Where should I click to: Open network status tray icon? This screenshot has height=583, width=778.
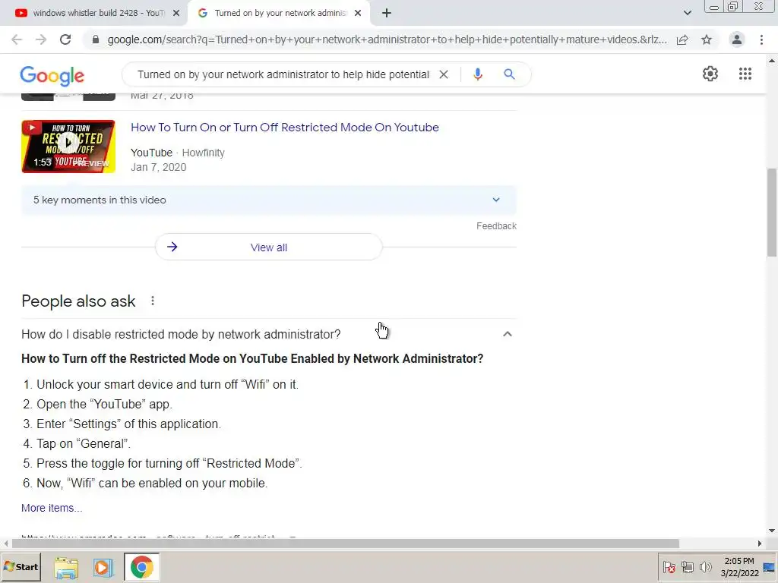[687, 567]
